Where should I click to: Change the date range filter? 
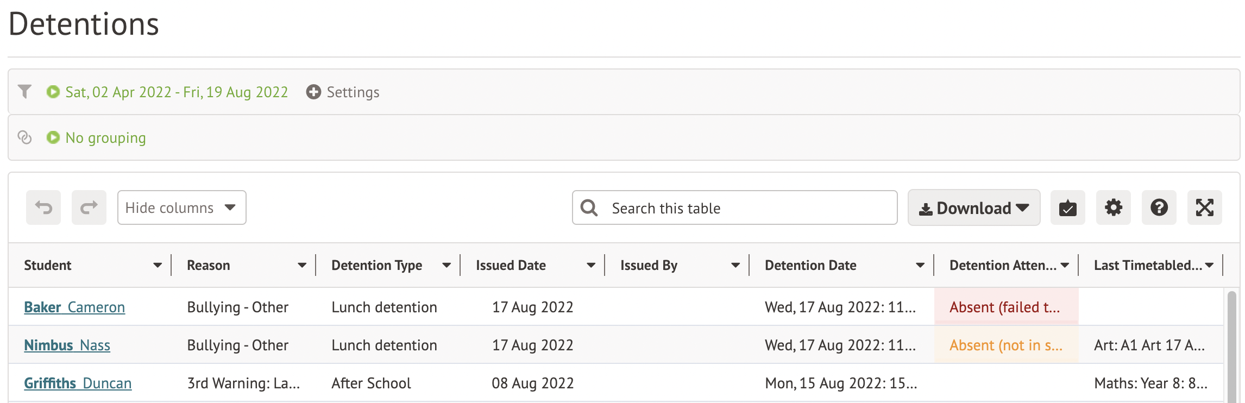(176, 92)
